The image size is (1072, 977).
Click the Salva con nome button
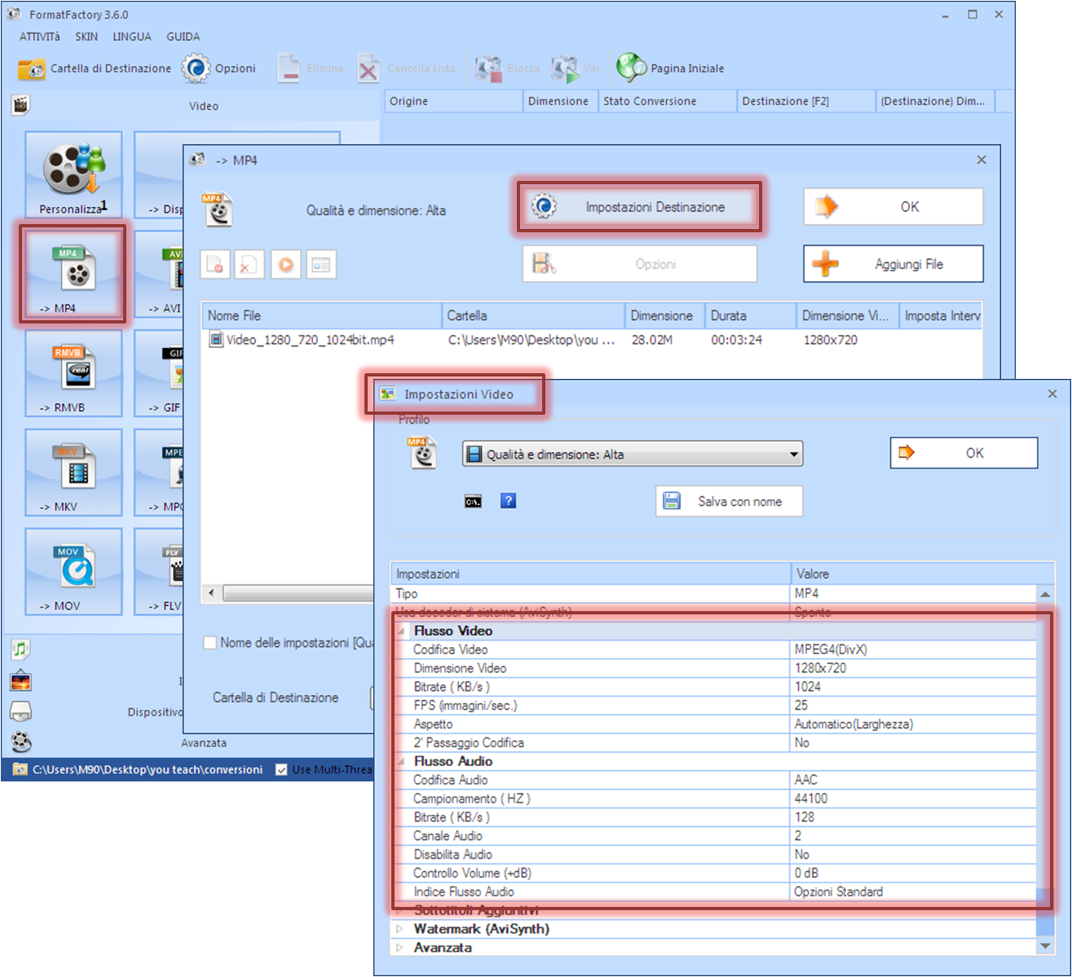pos(729,501)
